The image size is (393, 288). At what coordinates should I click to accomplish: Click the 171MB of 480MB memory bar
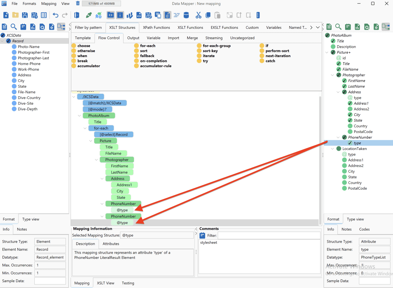[x=101, y=4]
